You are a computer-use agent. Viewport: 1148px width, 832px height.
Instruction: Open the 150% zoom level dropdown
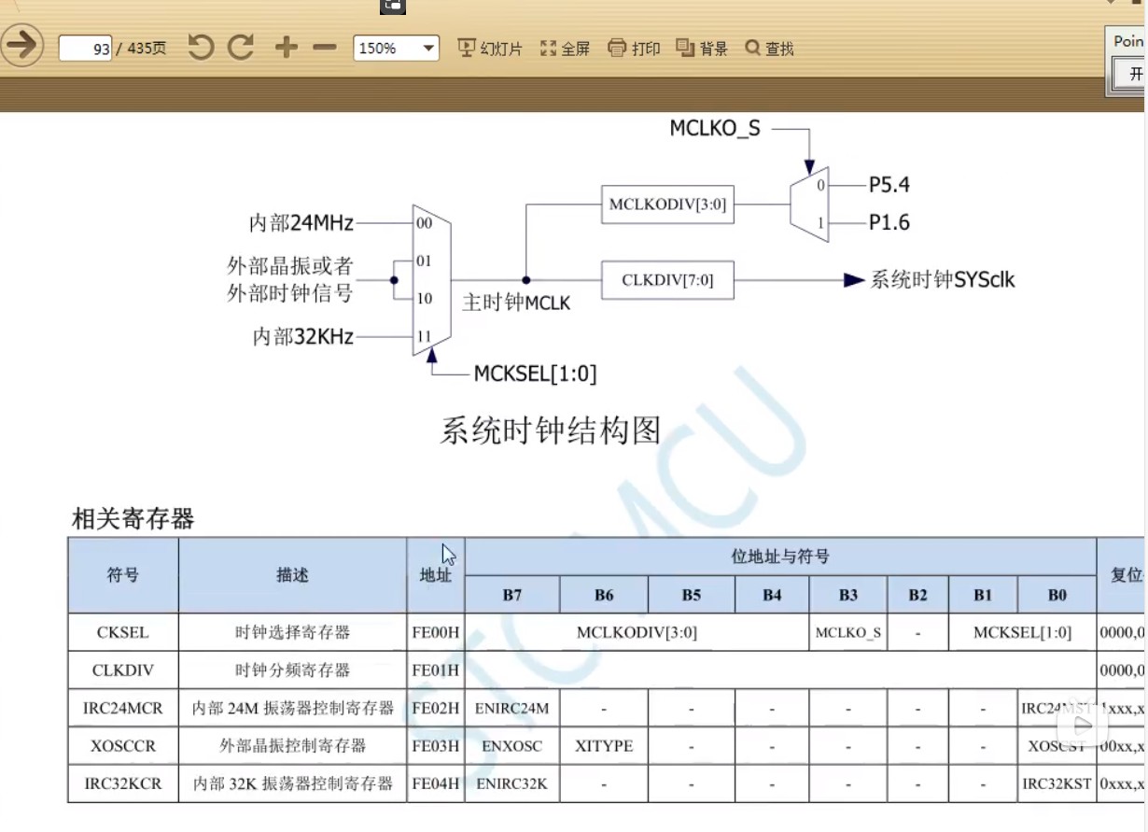pos(396,49)
